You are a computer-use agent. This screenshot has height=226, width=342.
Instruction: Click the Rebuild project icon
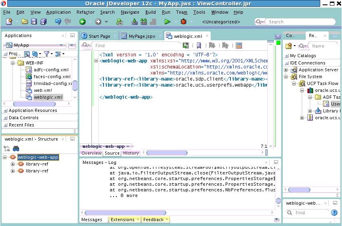click(144, 22)
